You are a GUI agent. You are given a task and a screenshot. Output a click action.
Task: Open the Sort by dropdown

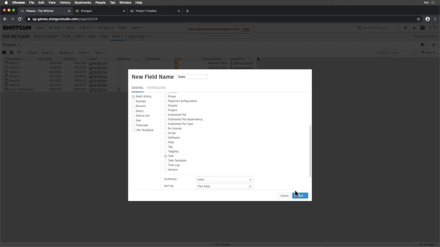pyautogui.click(x=225, y=186)
